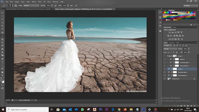
Task: Open the Window menu
Action: coord(55,2)
